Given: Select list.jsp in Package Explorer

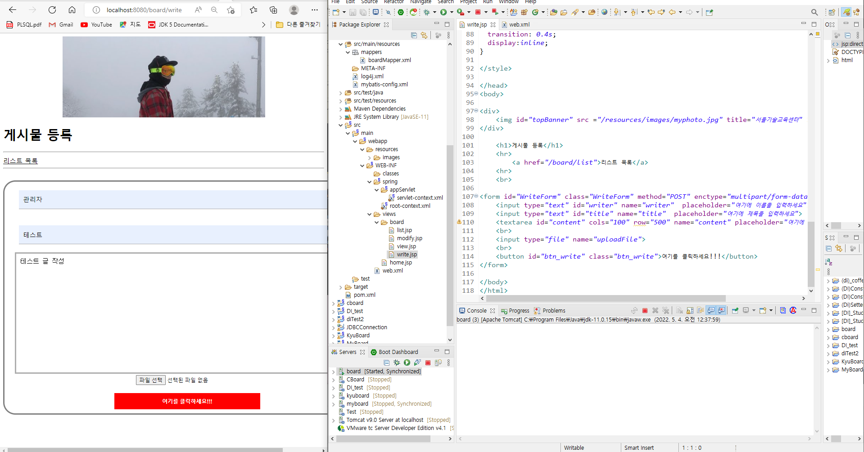Looking at the screenshot, I should pyautogui.click(x=400, y=230).
